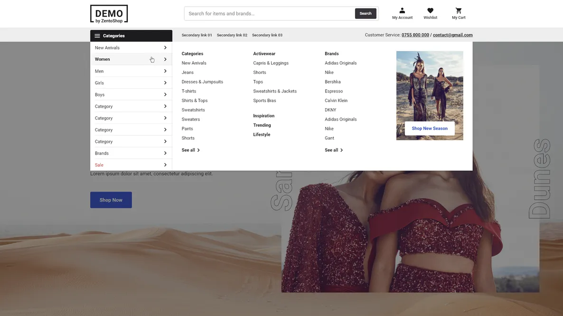Open Calvin Klein brand link
Screen dimensions: 563x316
pos(336,101)
